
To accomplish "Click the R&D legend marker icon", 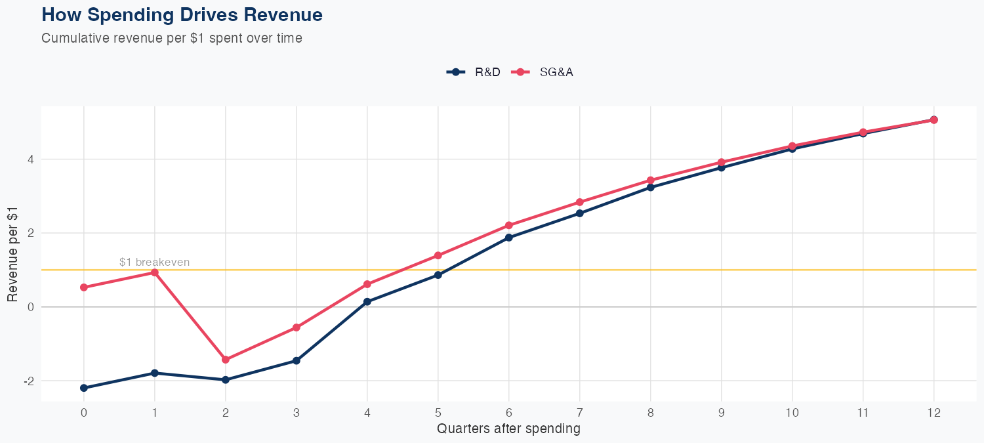I will 456,72.
